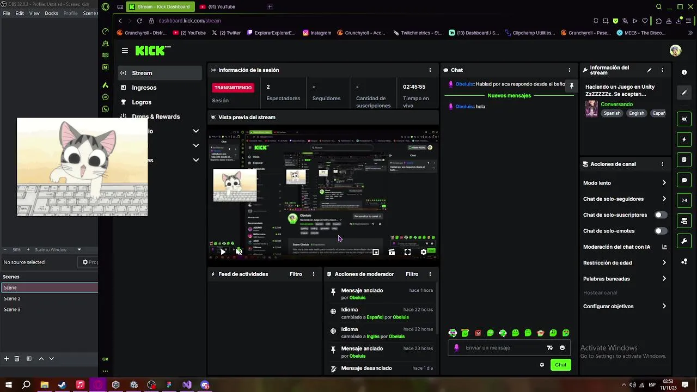Open Crunchyroll - Disfr... bookmark
Viewport: 697px width, 392px height.
pos(142,33)
